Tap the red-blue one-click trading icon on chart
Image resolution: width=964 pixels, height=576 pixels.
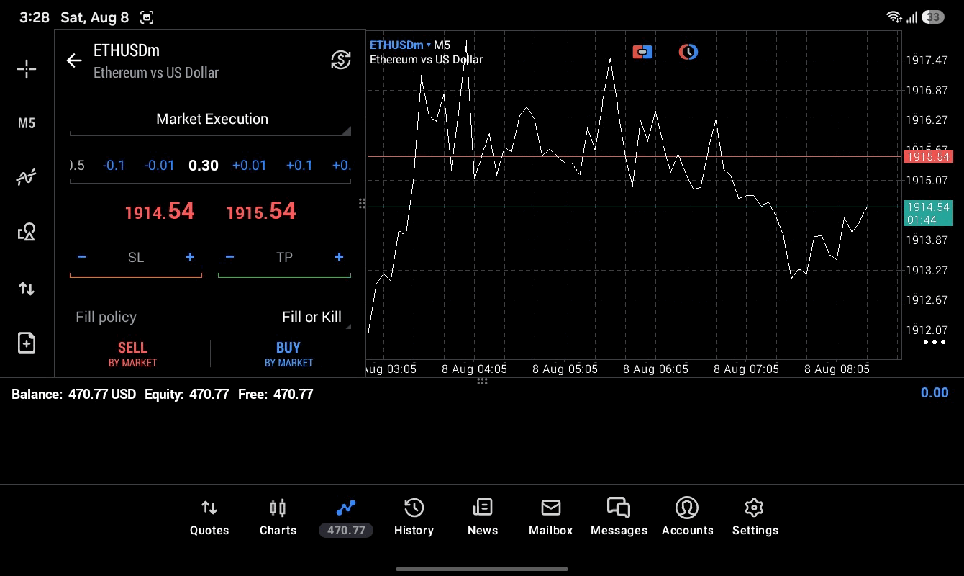[x=642, y=52]
